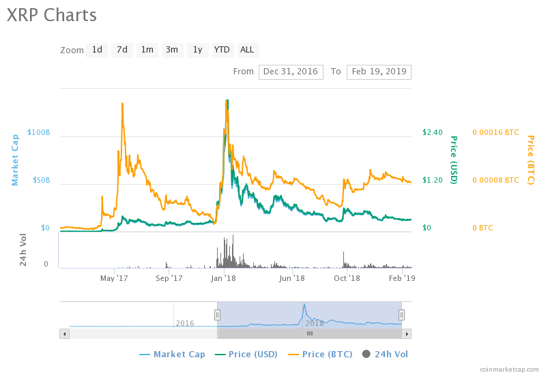
Task: Click the 2016 navigator year label
Action: click(185, 323)
